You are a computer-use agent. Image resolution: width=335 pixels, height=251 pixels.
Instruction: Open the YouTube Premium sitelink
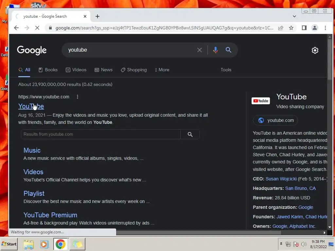tap(50, 215)
